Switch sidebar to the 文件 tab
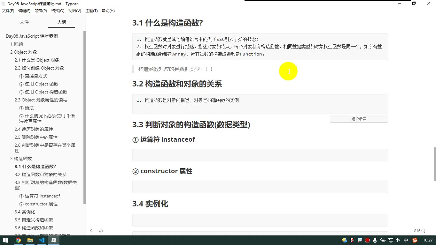The image size is (436, 245). tap(24, 22)
